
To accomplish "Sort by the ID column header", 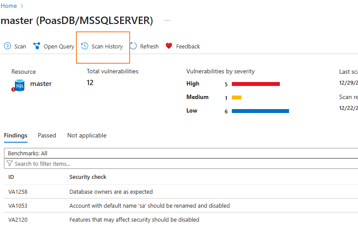I will click(11, 177).
